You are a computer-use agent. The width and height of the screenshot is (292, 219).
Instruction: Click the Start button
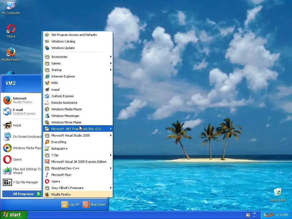tap(14, 215)
